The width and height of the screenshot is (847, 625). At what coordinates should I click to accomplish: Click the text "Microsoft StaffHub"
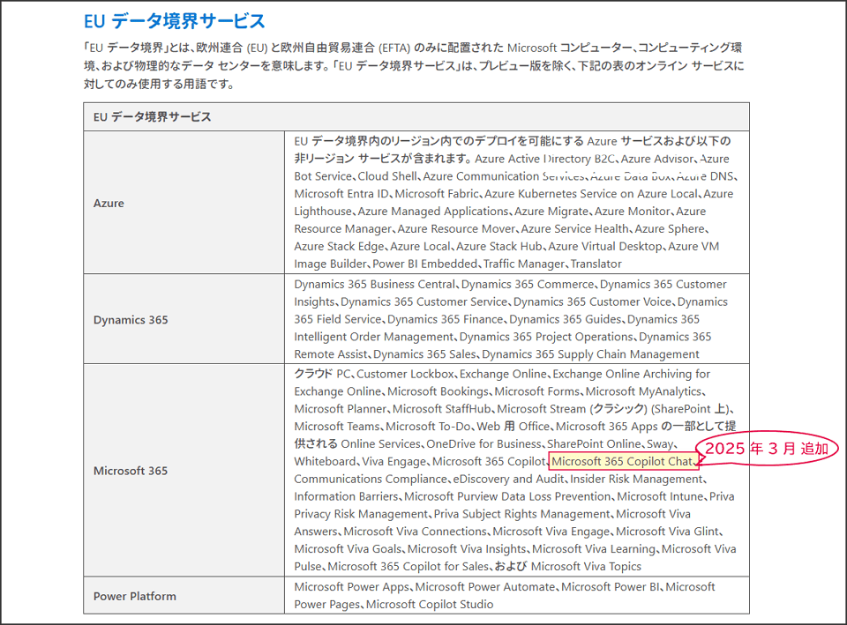tap(442, 408)
